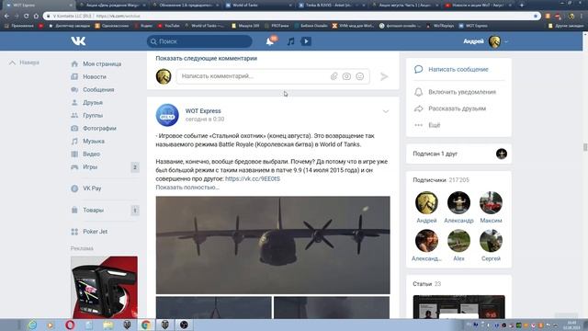Open the emoji smiley picker

pyautogui.click(x=359, y=76)
